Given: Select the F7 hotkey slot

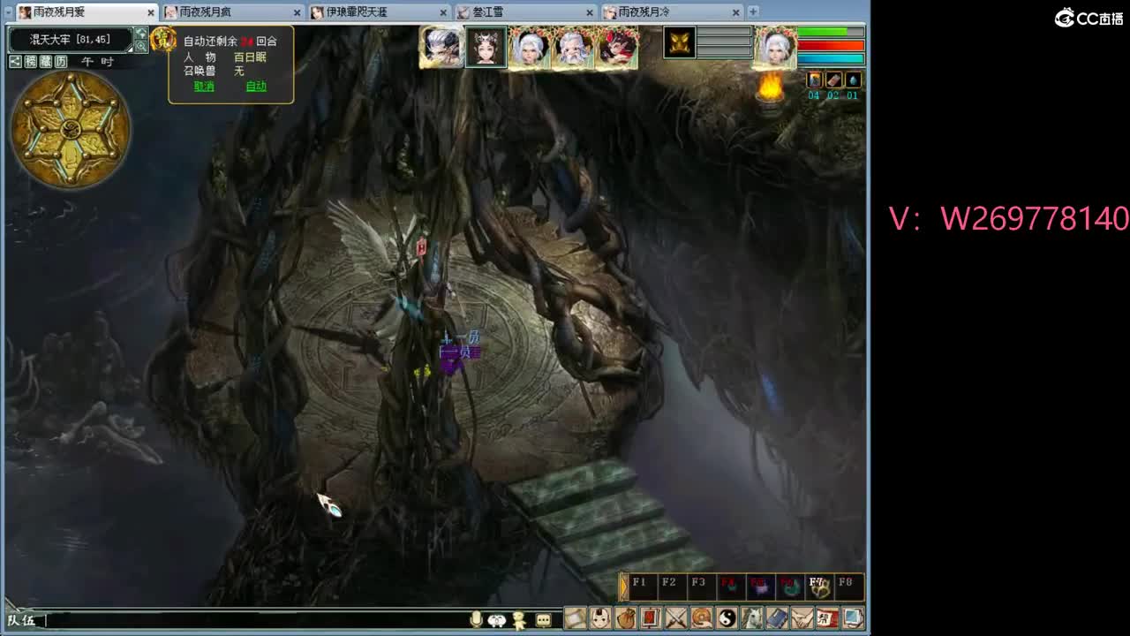Looking at the screenshot, I should point(819,587).
